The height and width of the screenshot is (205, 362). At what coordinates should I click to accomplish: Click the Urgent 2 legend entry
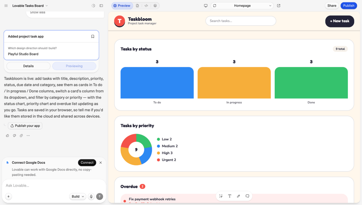(x=167, y=160)
